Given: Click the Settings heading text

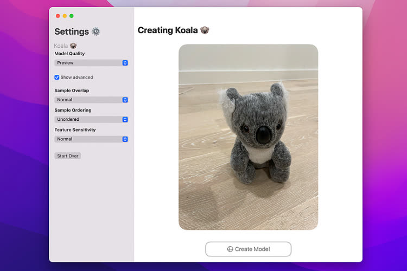Looking at the screenshot, I should click(72, 31).
